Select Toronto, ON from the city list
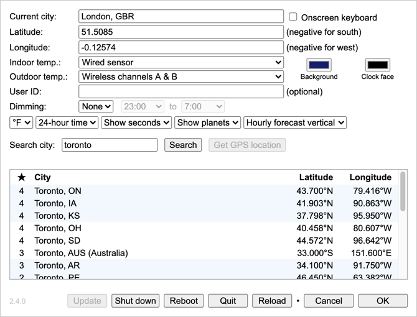 [x=58, y=191]
